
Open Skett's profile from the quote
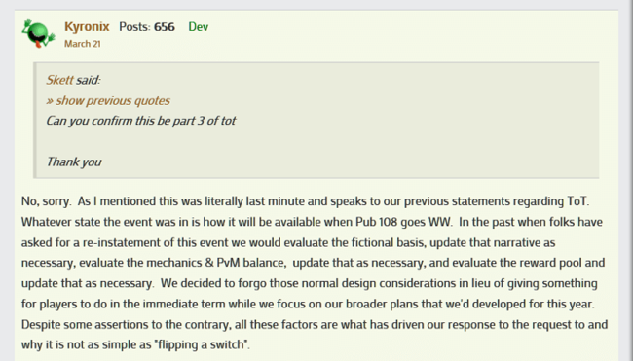59,80
